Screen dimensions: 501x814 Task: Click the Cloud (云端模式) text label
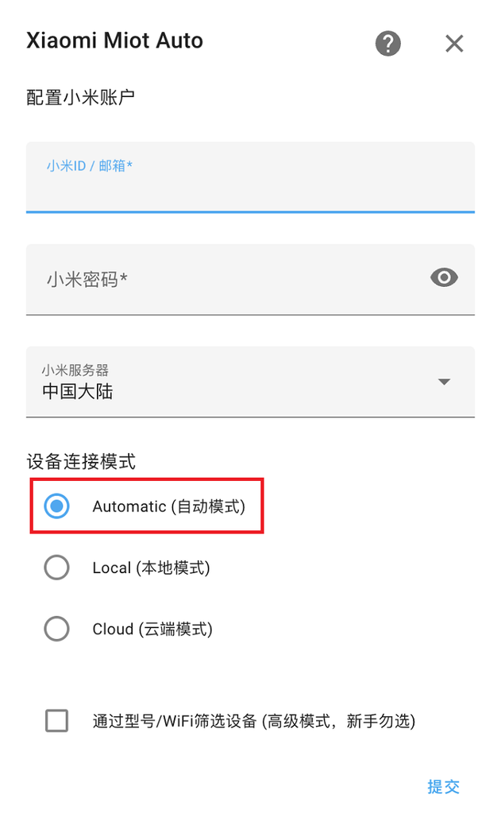coord(152,629)
